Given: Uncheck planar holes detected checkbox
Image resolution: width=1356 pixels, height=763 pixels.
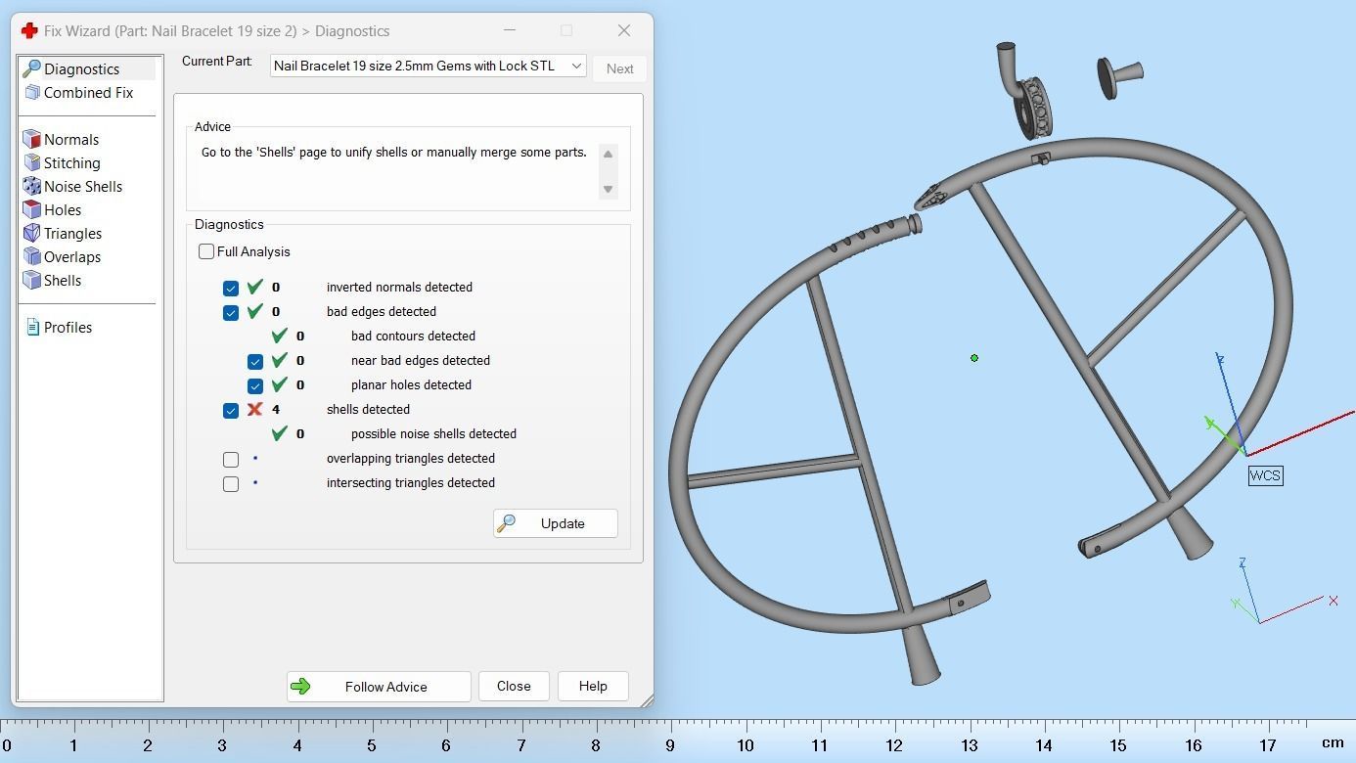Looking at the screenshot, I should click(x=255, y=385).
